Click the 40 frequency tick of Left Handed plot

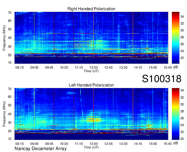point(10,114)
